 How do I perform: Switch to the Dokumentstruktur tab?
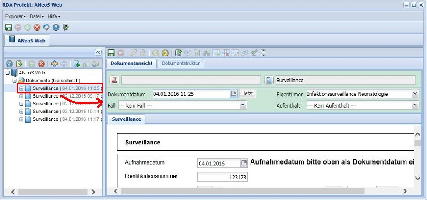pyautogui.click(x=181, y=63)
